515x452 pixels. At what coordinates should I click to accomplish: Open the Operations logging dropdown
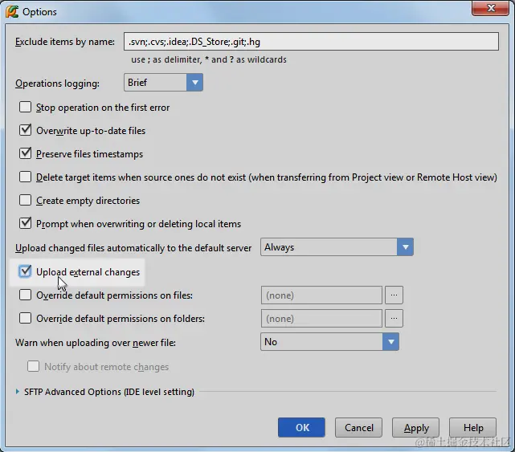pos(163,83)
